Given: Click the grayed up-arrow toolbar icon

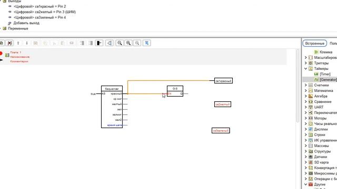Looking at the screenshot, I should click(x=18, y=43).
